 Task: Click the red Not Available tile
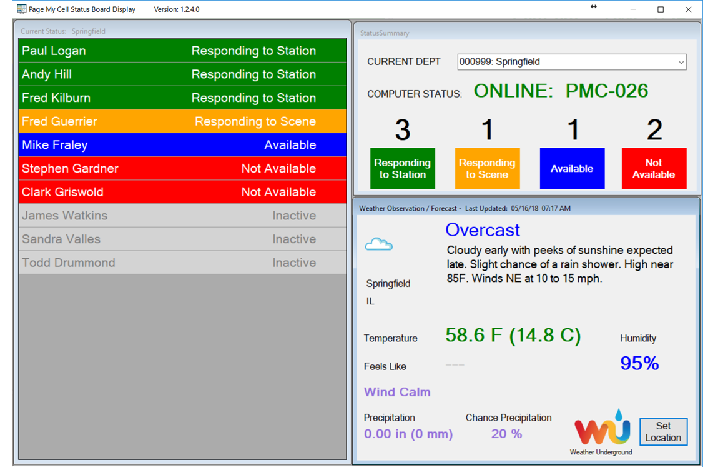(654, 168)
